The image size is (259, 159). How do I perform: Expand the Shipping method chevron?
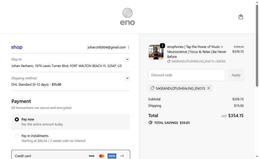127,78
